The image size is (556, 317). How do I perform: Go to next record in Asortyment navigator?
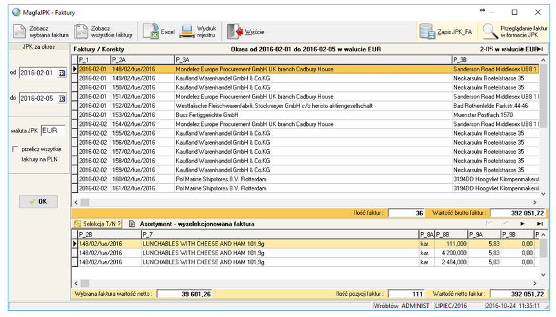coord(523,224)
